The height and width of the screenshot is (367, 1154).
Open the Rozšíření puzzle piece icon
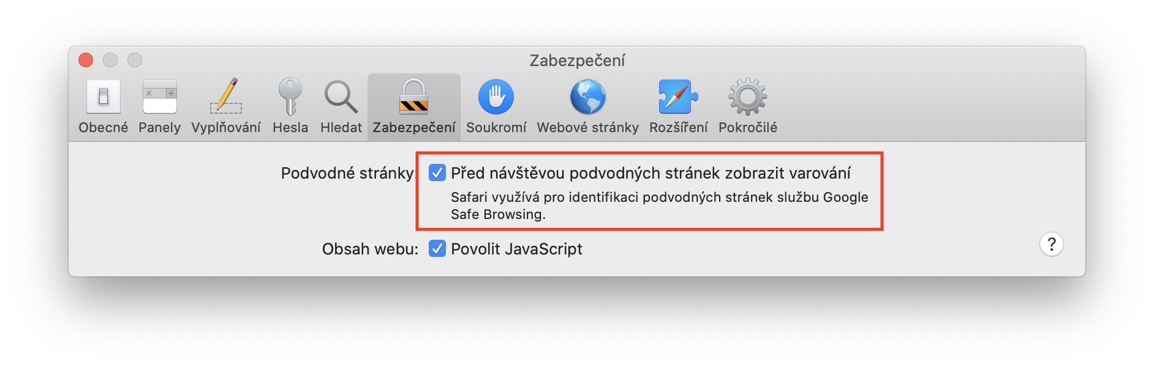678,97
